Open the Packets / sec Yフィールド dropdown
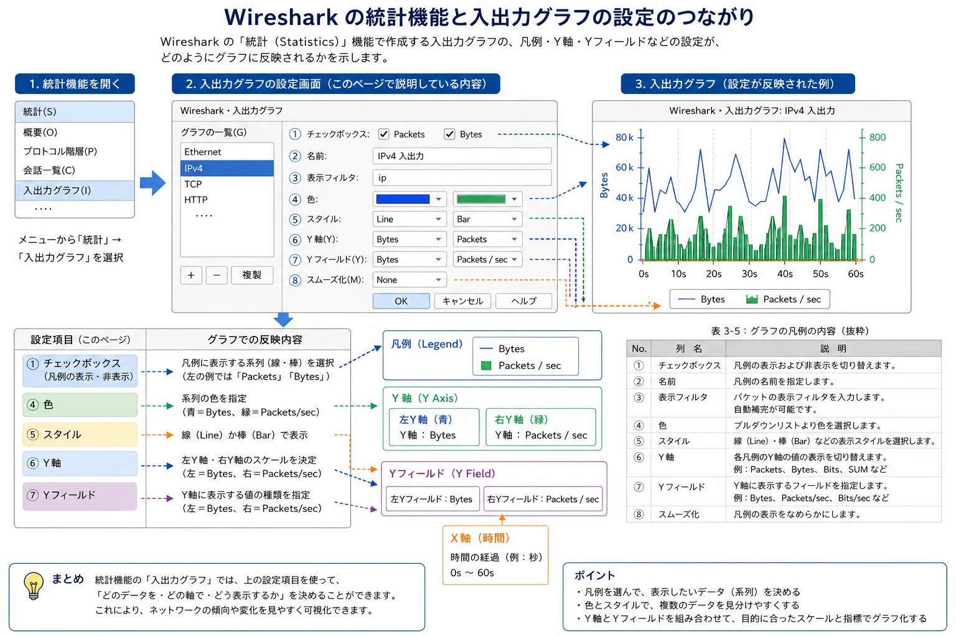This screenshot has height=637, width=956. (x=487, y=259)
